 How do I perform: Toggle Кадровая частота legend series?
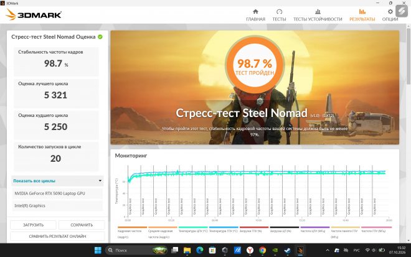[132, 232]
